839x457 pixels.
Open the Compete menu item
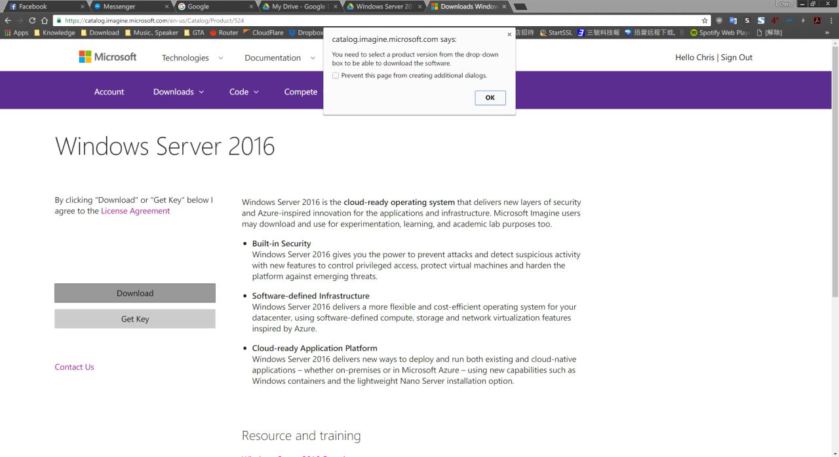pyautogui.click(x=301, y=92)
